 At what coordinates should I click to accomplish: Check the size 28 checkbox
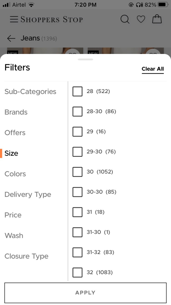78,91
